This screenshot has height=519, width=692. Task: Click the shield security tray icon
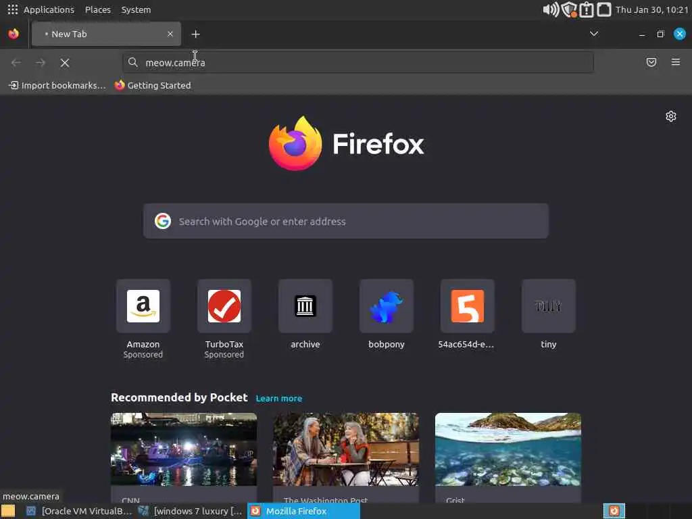(570, 9)
